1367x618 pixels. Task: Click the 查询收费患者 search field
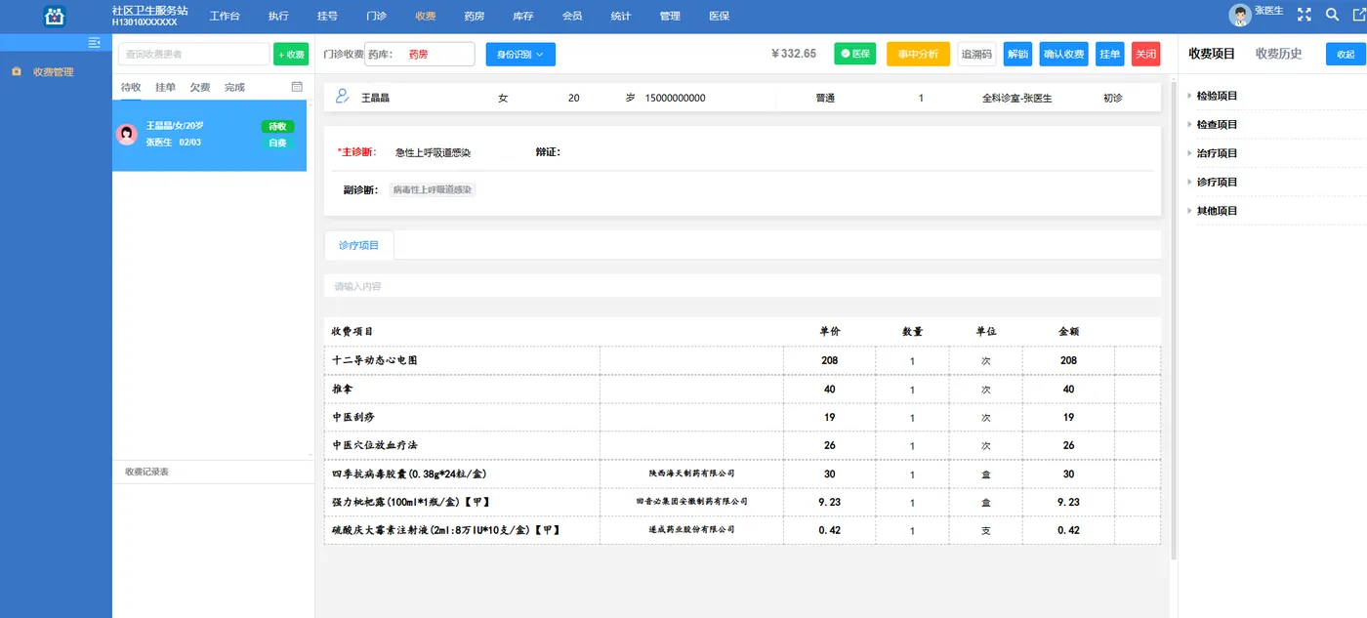[193, 54]
